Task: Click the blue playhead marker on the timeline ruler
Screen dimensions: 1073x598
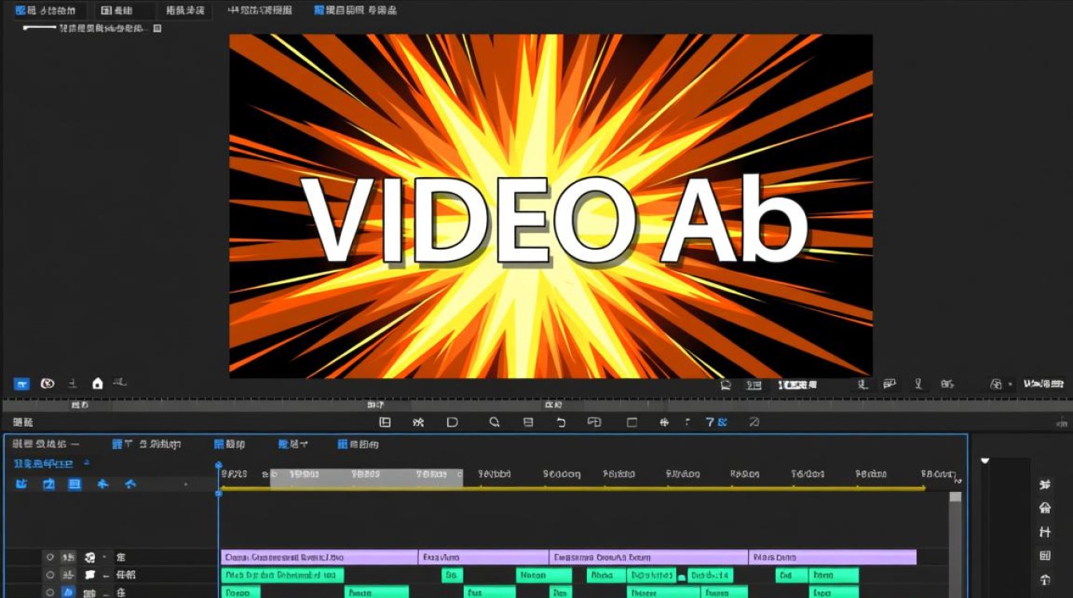Action: tap(218, 466)
